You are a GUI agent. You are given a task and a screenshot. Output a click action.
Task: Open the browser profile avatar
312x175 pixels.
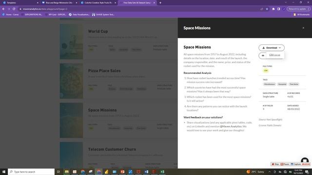284,9
